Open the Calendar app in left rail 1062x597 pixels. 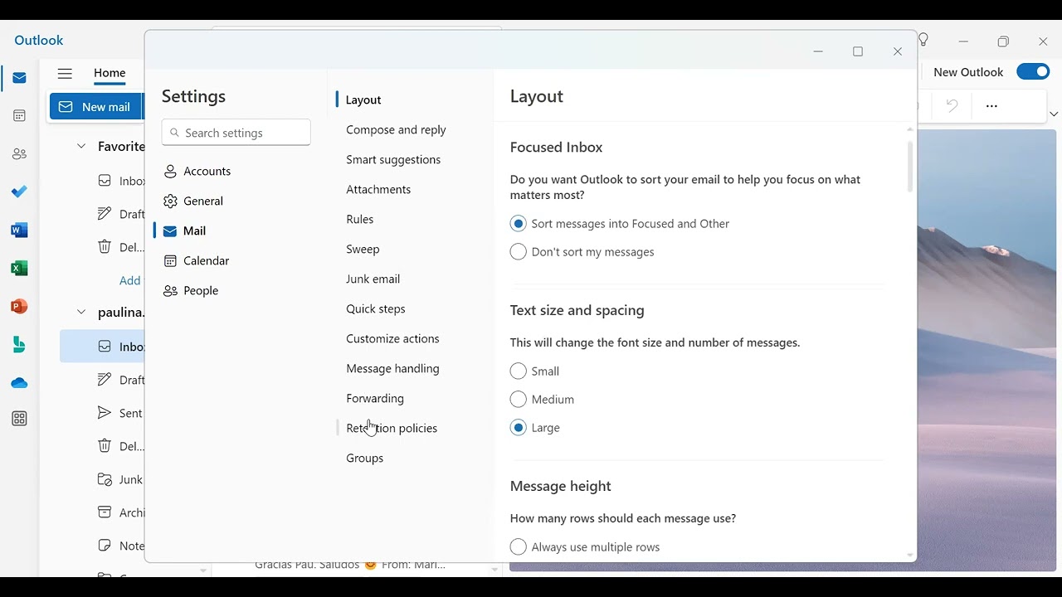tap(19, 116)
